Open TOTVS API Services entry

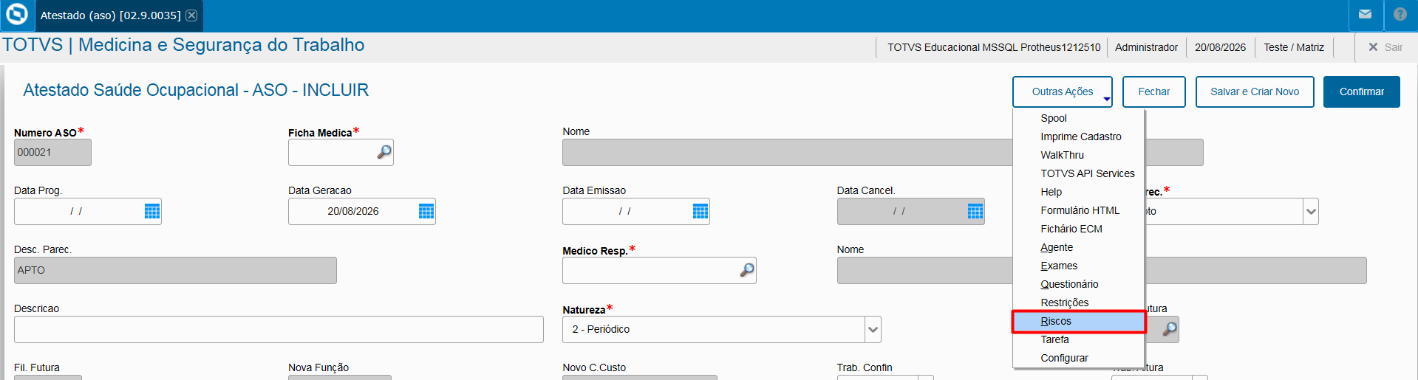click(1079, 173)
